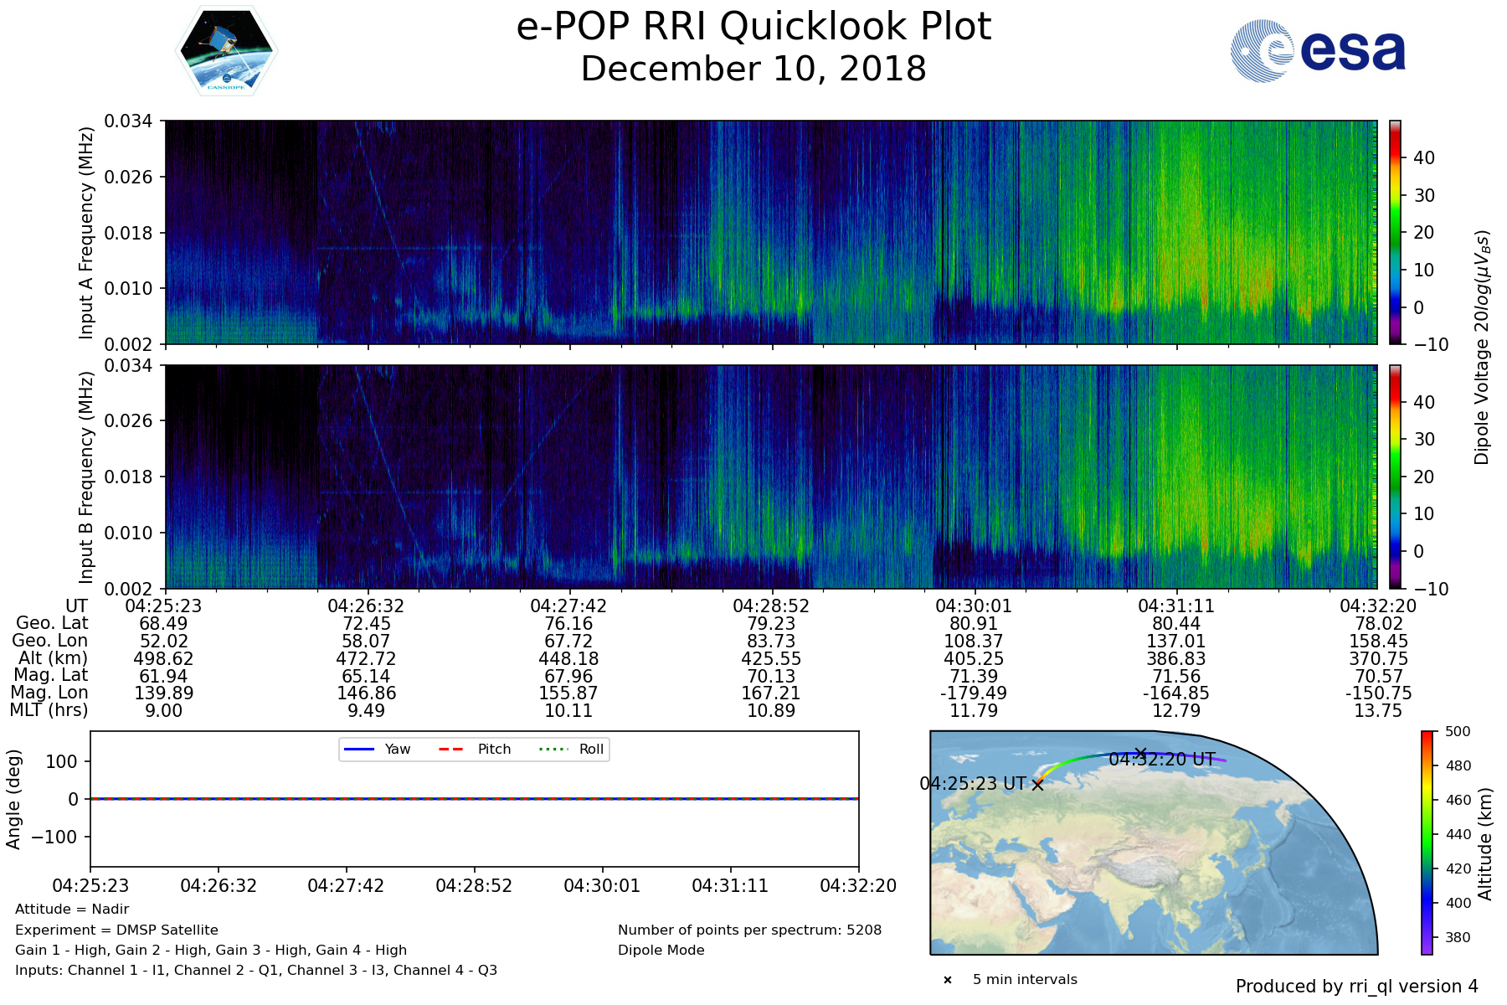Click the Input A dipole voltage colorbar
Screen dimensions: 1507x1005
[1396, 232]
